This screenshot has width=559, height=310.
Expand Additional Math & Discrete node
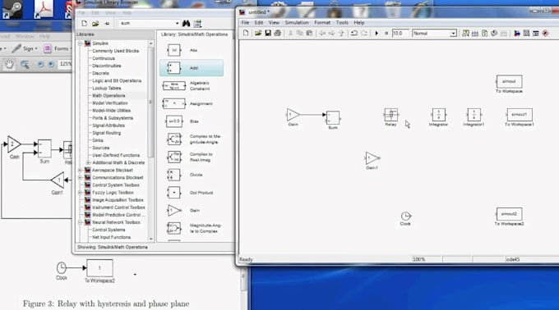tap(88, 162)
